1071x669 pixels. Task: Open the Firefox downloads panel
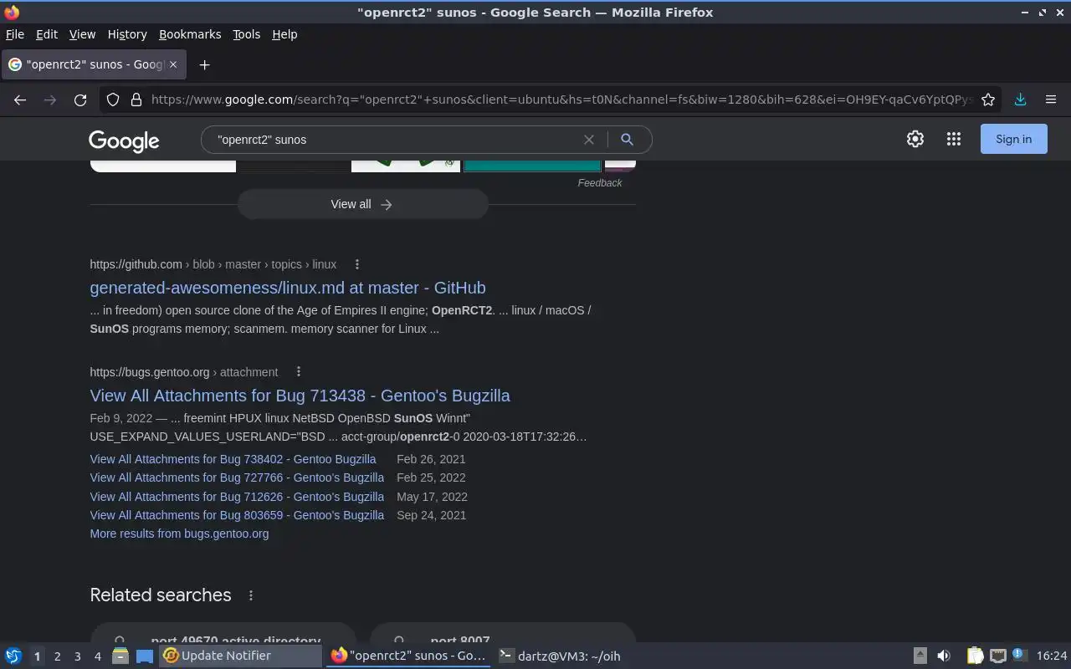click(1020, 100)
